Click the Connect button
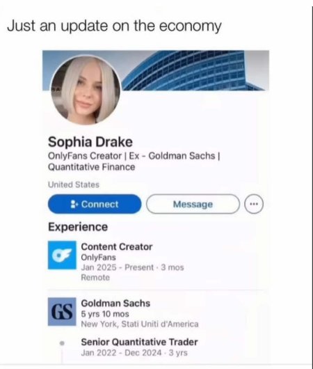The image size is (313, 369). coord(95,204)
